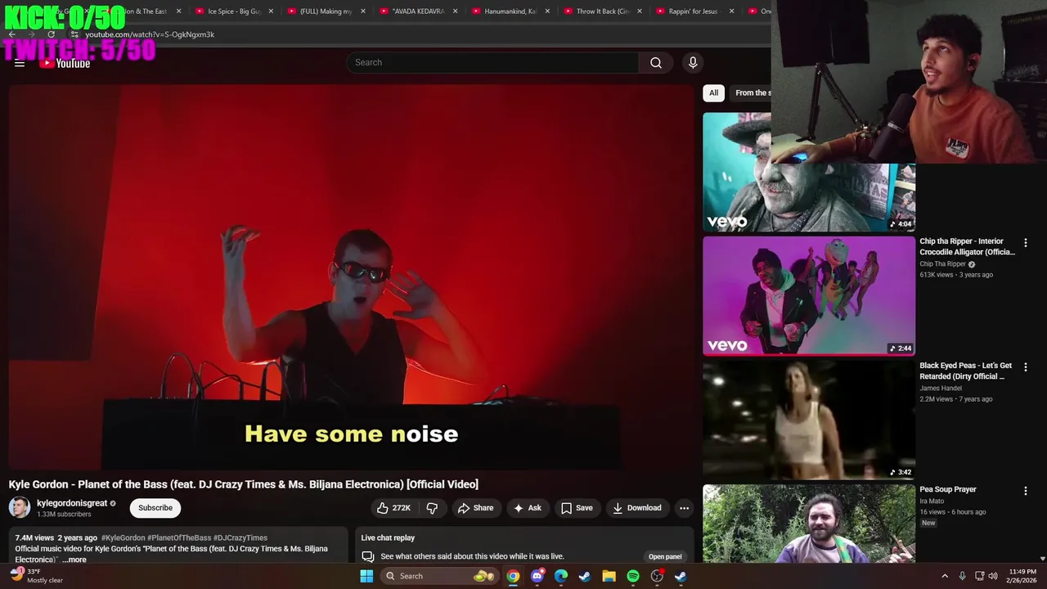Close the Hanumankind tab

(547, 11)
